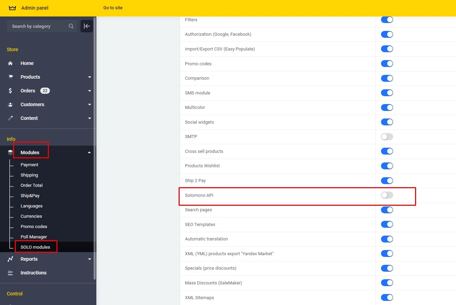Open the Instructions page
456x305 pixels.
pos(33,273)
